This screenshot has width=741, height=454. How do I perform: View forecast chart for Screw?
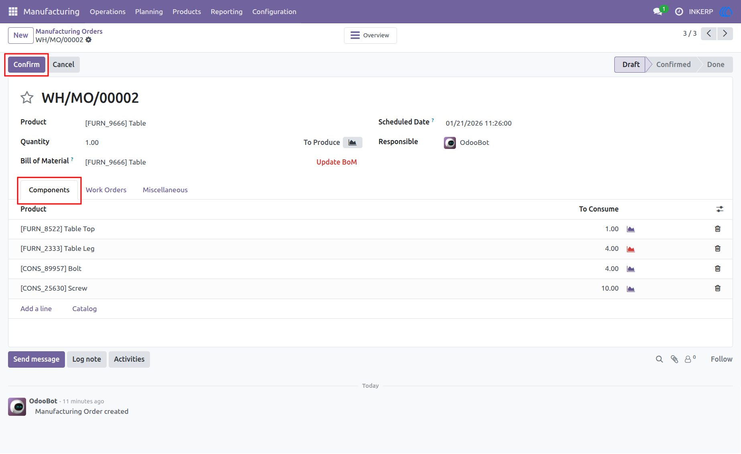[x=631, y=289]
